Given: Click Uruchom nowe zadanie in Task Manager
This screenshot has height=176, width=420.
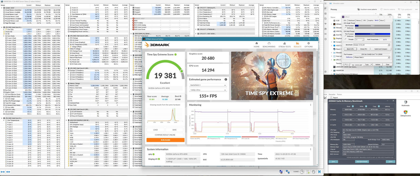Looking at the screenshot, I should tap(367, 9).
